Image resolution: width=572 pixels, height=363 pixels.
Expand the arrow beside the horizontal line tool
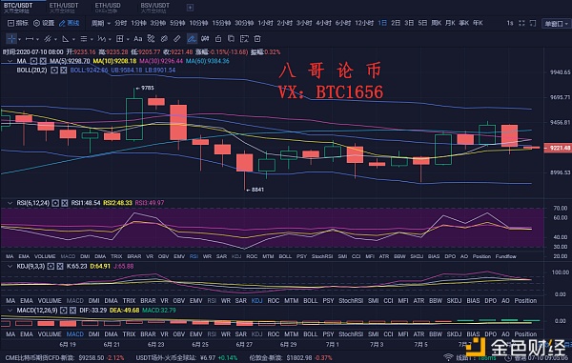(x=37, y=39)
